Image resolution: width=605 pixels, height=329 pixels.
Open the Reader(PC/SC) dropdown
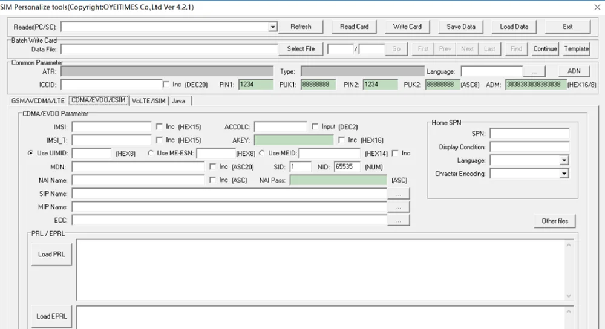coord(273,27)
